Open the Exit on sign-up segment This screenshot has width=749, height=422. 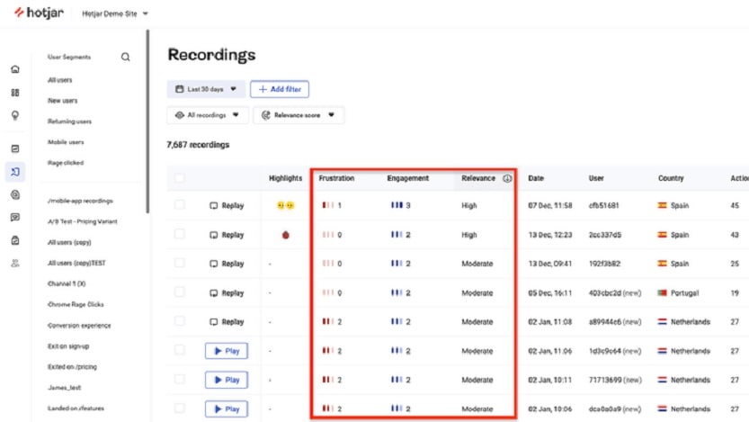tap(68, 346)
